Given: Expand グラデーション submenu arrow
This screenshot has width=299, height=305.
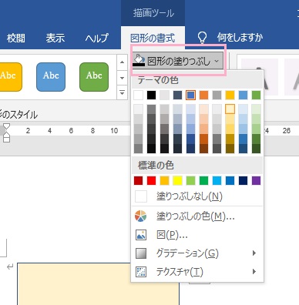Looking at the screenshot, I should (x=254, y=253).
